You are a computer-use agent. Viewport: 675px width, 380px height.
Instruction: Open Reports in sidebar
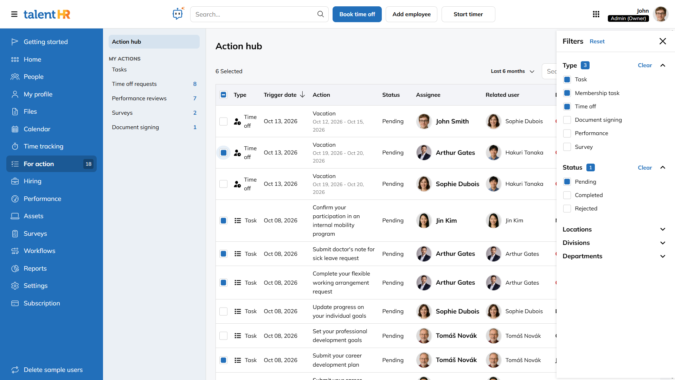51,268
